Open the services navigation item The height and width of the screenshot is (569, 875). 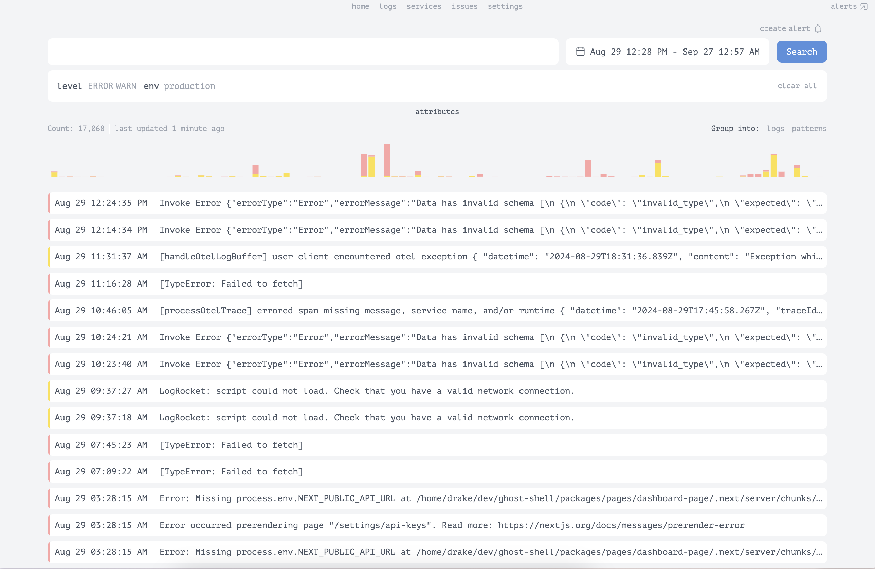[423, 6]
